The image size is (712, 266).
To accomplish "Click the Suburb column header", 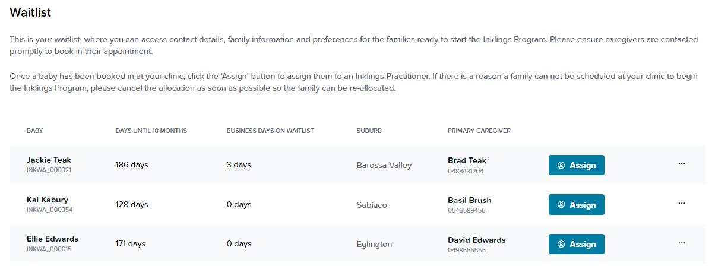I will point(369,131).
